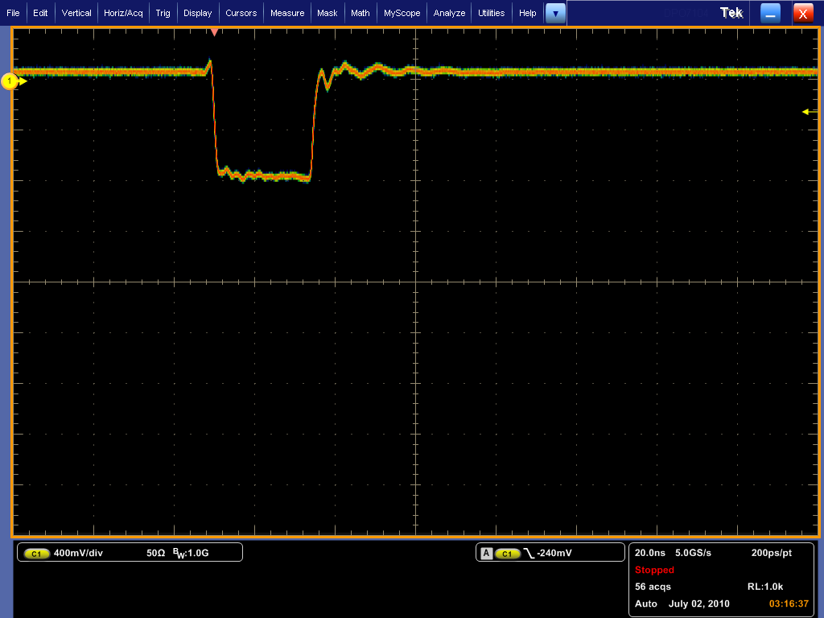Open the Trig menu
This screenshot has width=824, height=618.
163,13
